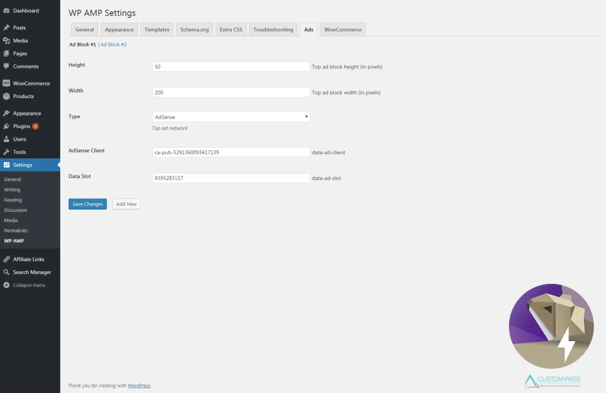Open the Type ad network dropdown

pyautogui.click(x=230, y=117)
